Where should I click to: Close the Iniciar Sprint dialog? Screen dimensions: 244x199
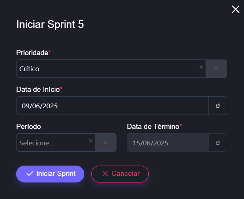[x=236, y=10]
